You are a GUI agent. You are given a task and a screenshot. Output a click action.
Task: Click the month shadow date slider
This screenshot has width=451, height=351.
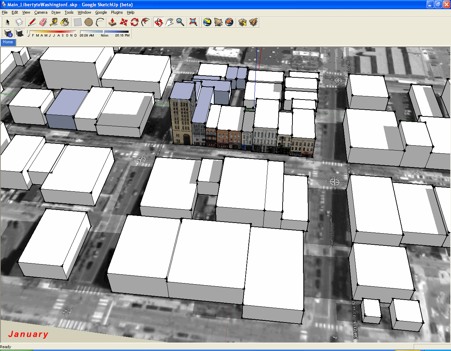coord(52,32)
